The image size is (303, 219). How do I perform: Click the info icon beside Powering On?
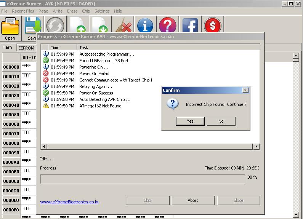tap(46, 67)
